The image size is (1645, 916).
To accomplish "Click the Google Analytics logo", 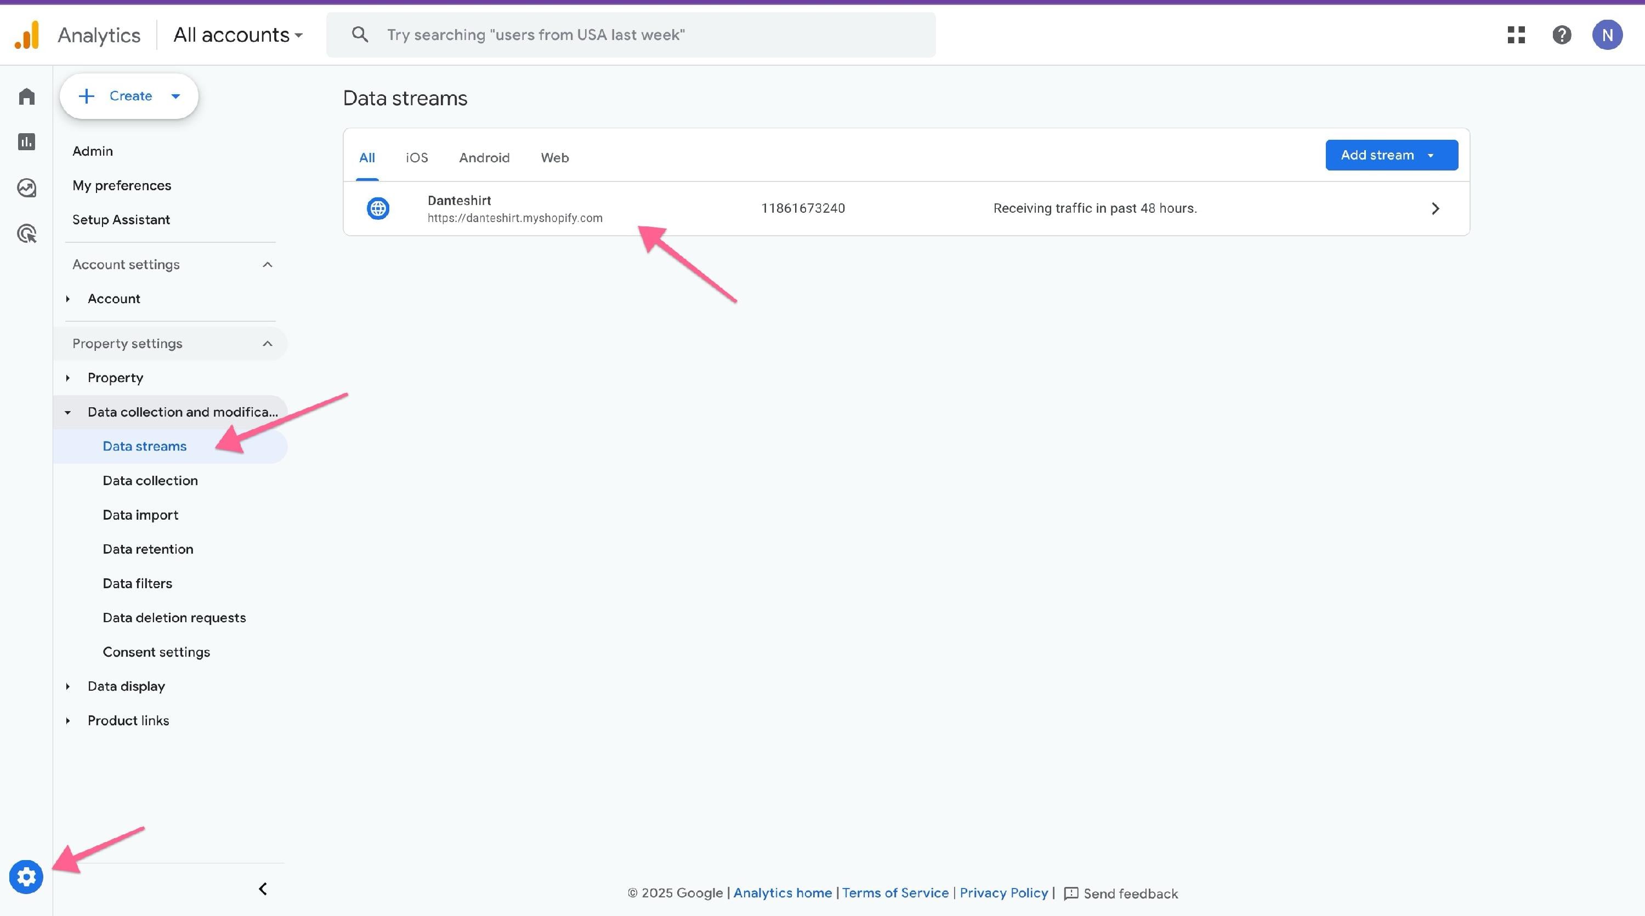I will [27, 35].
